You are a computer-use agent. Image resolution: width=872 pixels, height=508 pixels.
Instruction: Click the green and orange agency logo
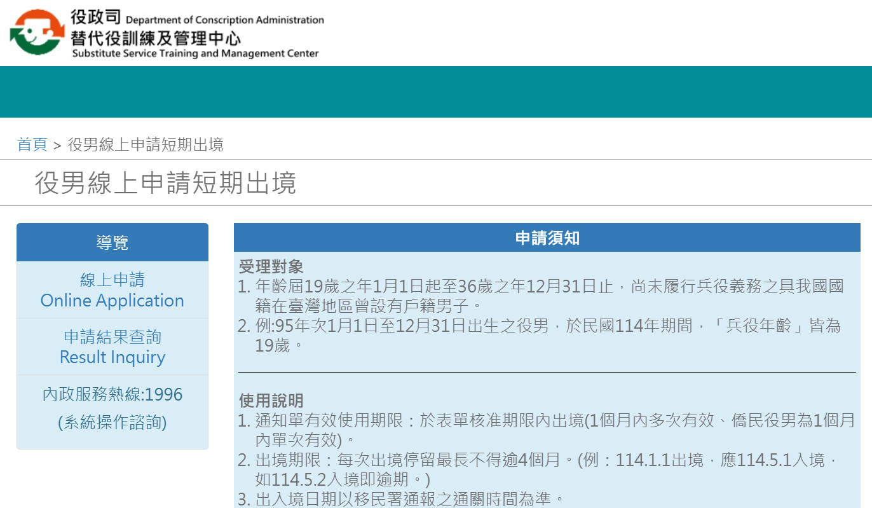pyautogui.click(x=37, y=33)
